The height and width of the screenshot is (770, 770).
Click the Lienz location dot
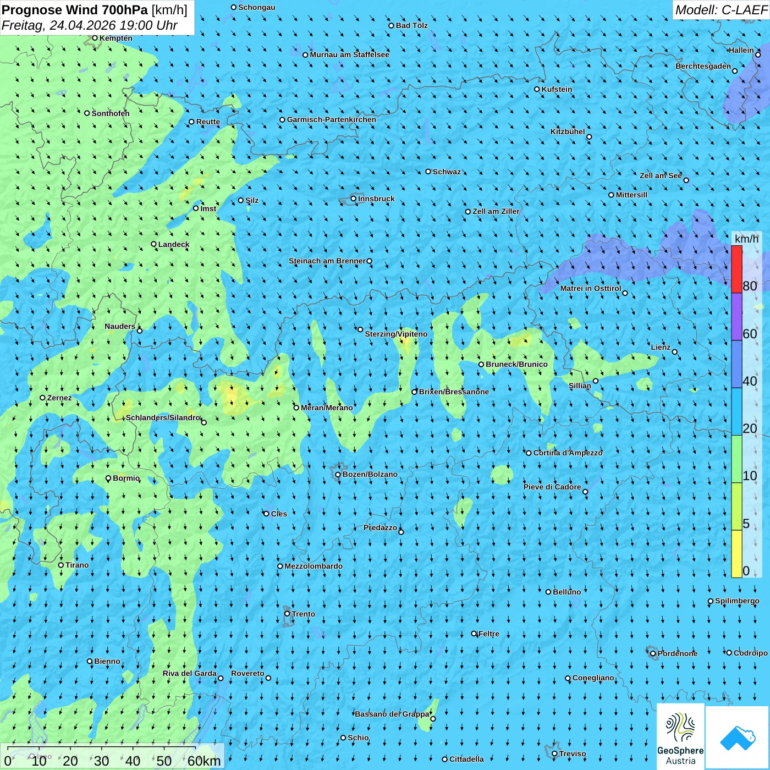675,352
